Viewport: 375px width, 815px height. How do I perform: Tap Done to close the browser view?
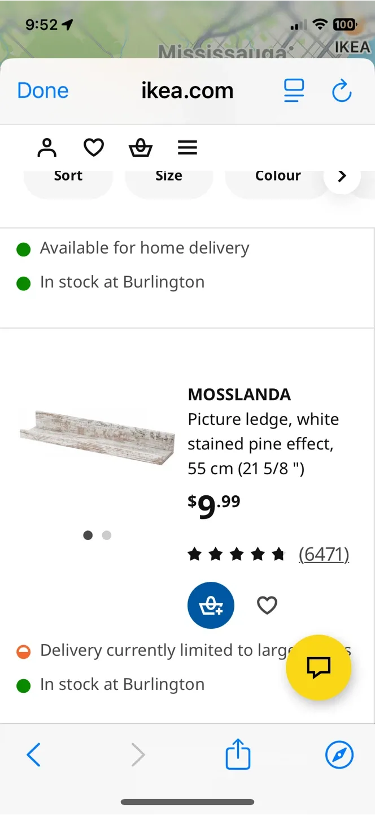point(42,90)
